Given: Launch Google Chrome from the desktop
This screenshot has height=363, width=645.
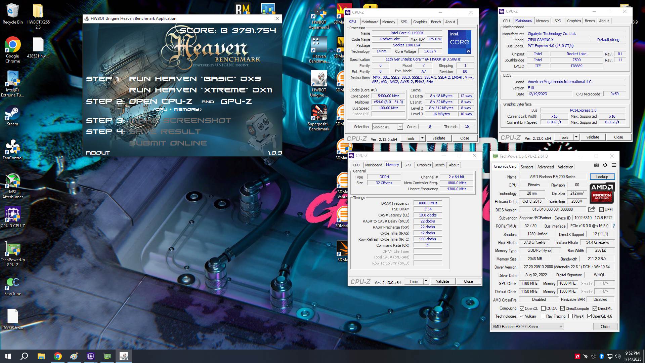Looking at the screenshot, I should pyautogui.click(x=12, y=50).
